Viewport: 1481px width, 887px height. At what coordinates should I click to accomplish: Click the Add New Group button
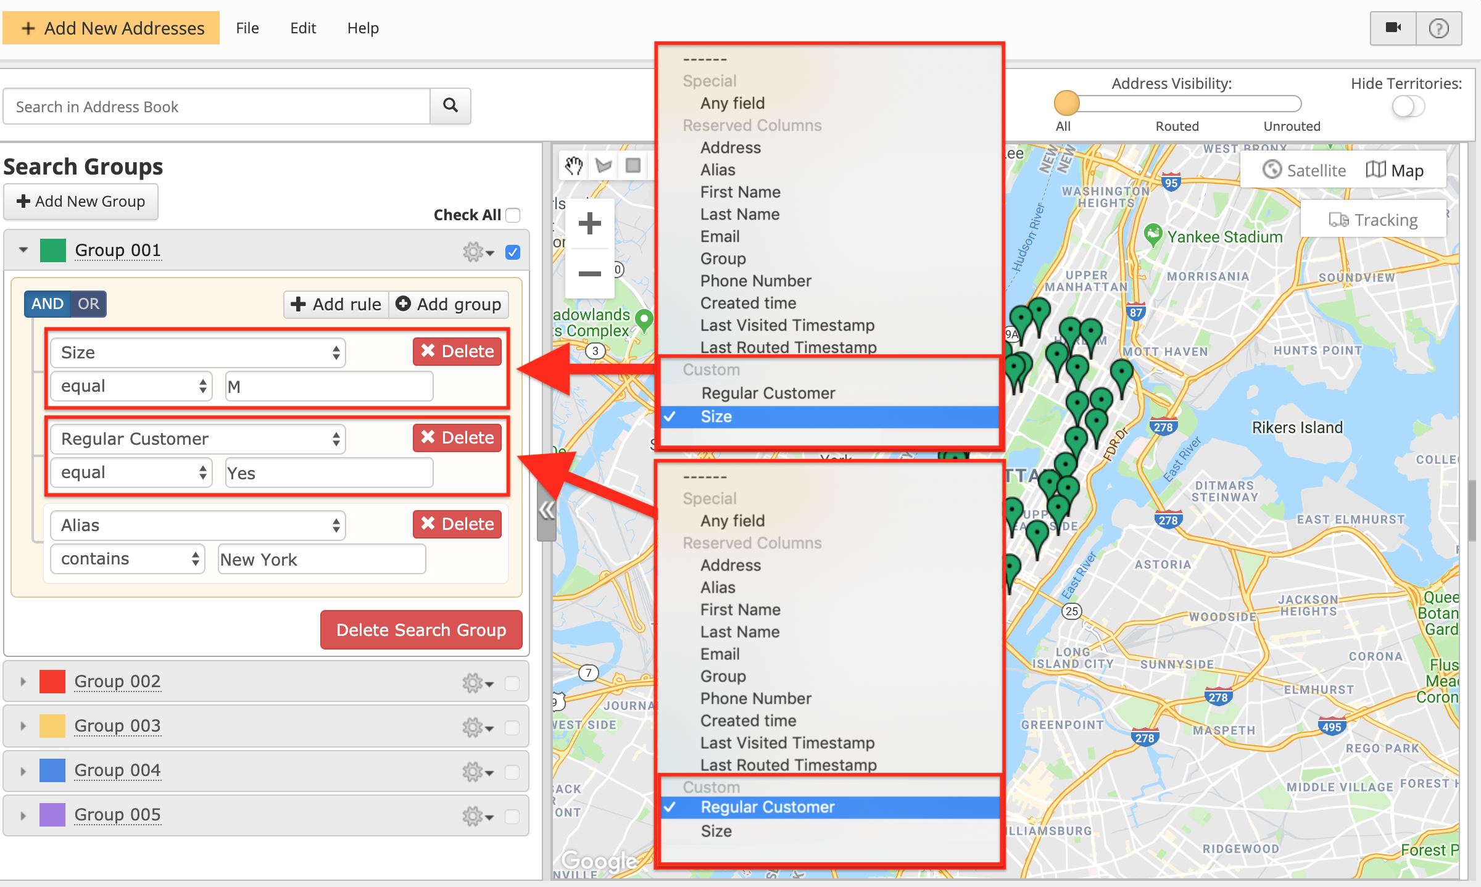tap(81, 201)
